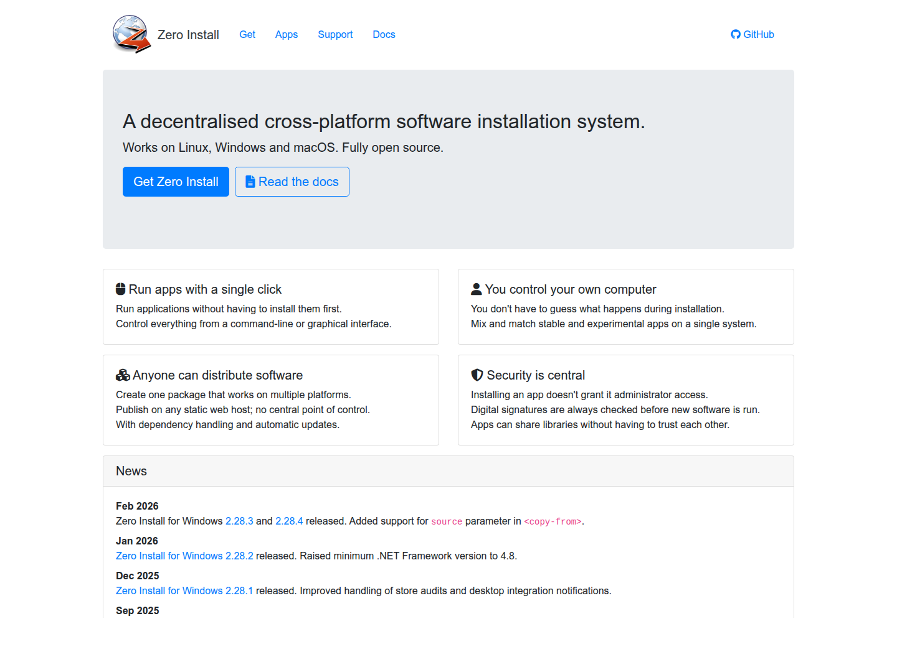897x672 pixels.
Task: Open the Docs navigation link
Action: point(384,34)
